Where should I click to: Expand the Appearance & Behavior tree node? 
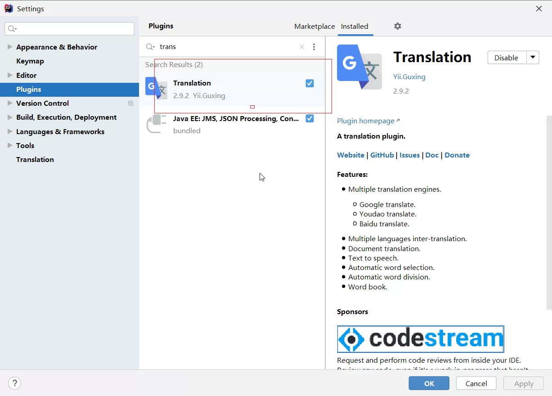(x=10, y=47)
